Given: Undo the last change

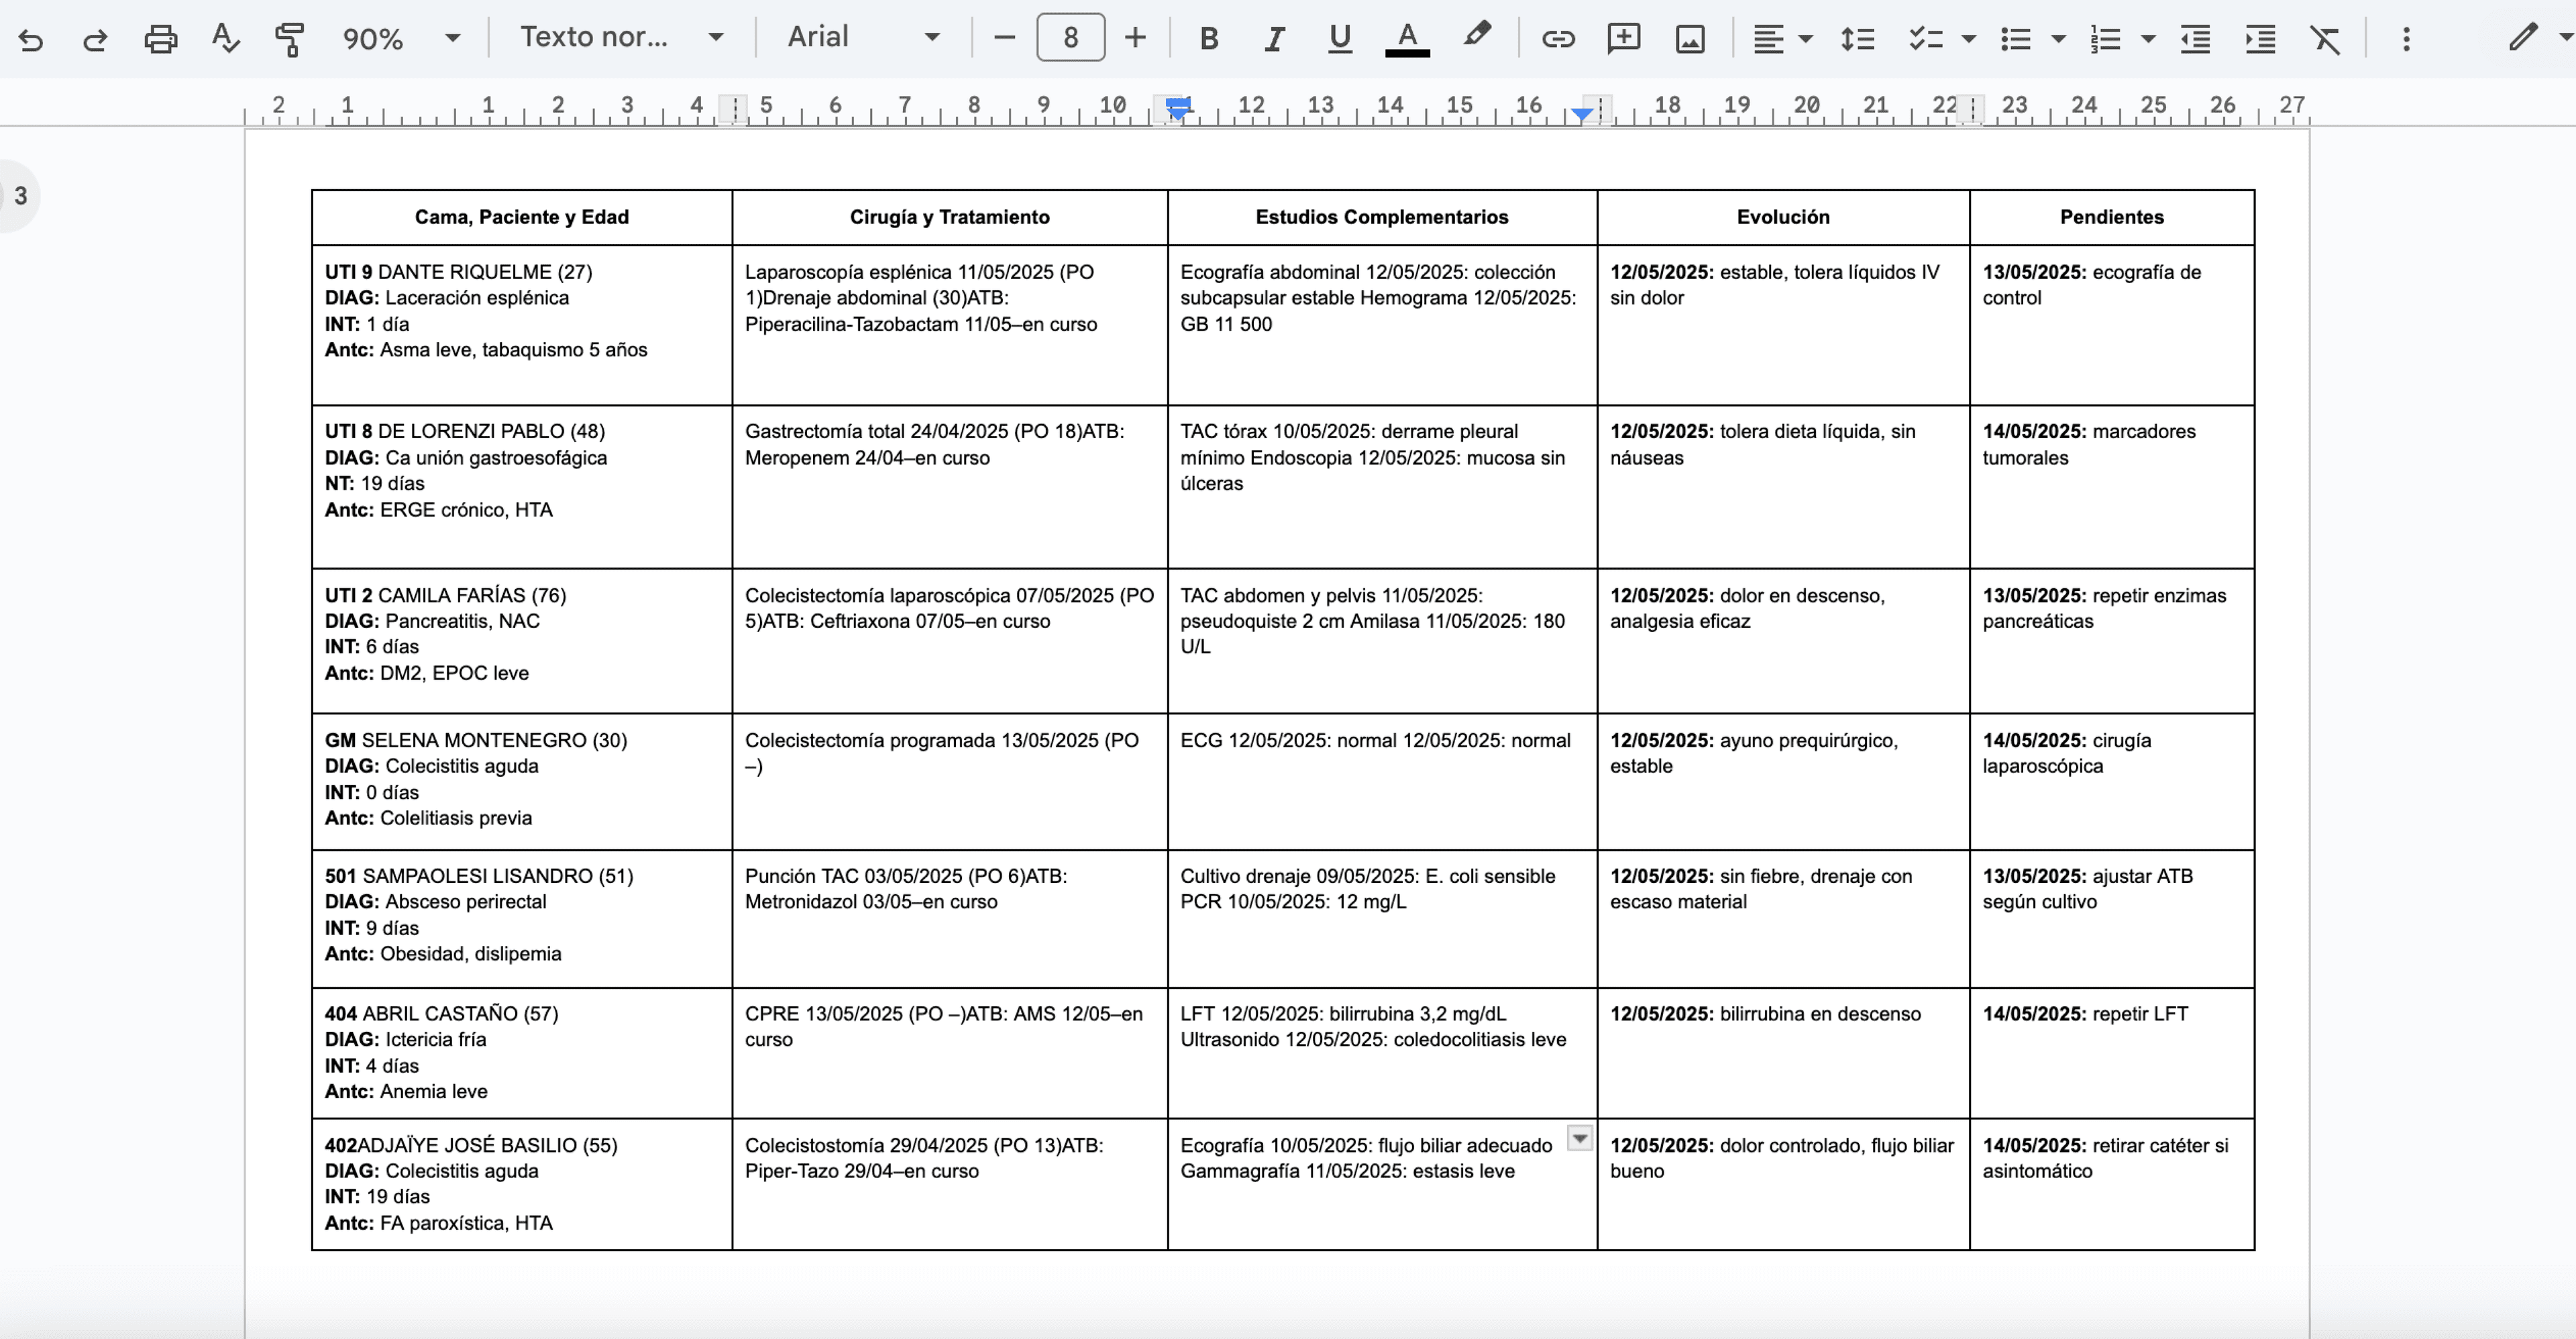Looking at the screenshot, I should point(31,39).
